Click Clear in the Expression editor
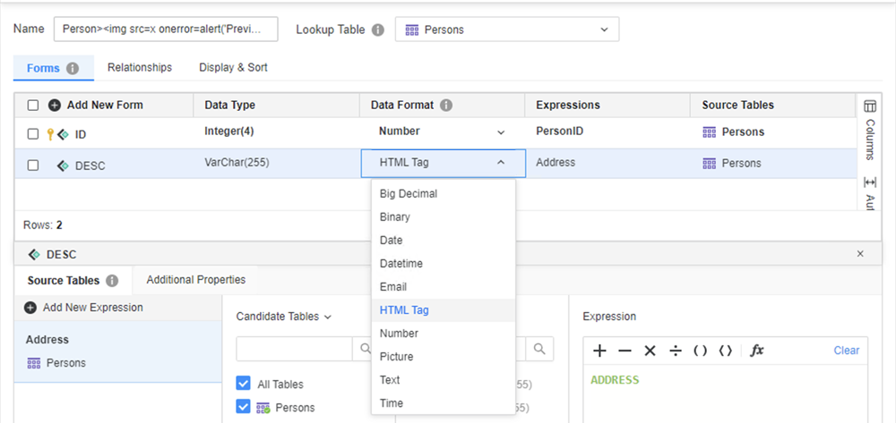This screenshot has width=896, height=423. 846,351
